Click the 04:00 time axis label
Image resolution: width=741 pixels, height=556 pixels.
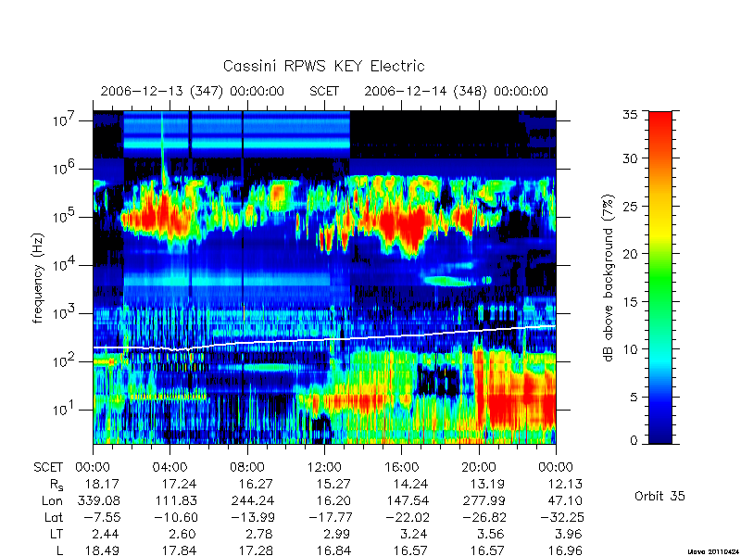(170, 467)
